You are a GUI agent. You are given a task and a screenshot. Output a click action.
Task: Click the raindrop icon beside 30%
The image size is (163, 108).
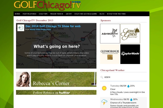tap(131, 100)
